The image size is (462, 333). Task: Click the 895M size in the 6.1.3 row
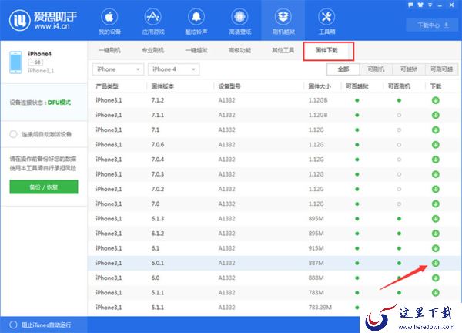316,219
